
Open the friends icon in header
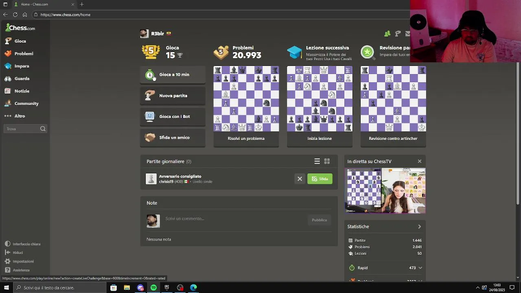tap(387, 34)
